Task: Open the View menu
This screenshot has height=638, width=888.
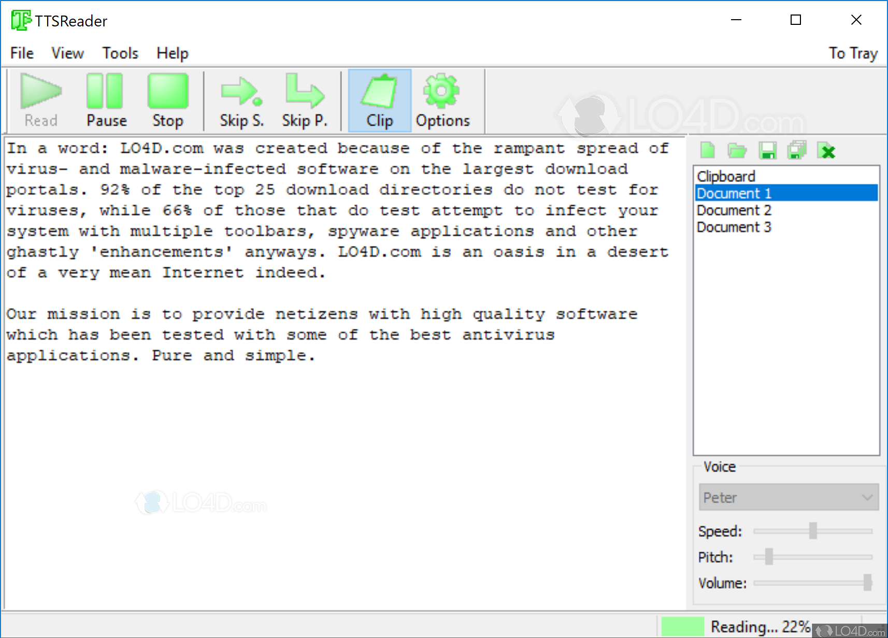Action: [x=67, y=53]
